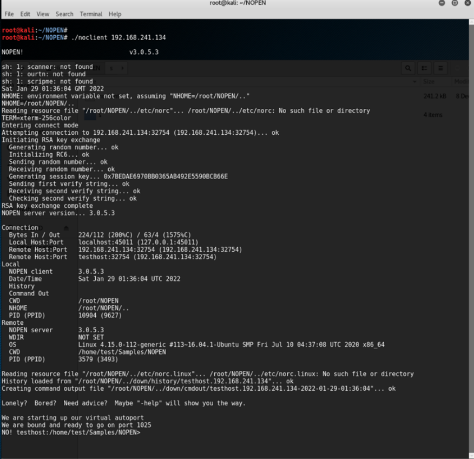Click the scrollbar down arrow
The image size is (474, 459).
pyautogui.click(x=471, y=456)
